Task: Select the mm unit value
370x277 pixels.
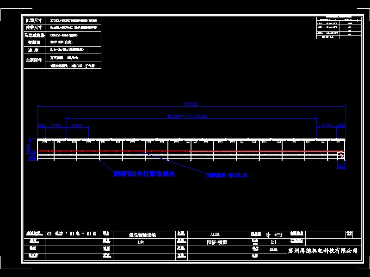Action: click(x=273, y=250)
